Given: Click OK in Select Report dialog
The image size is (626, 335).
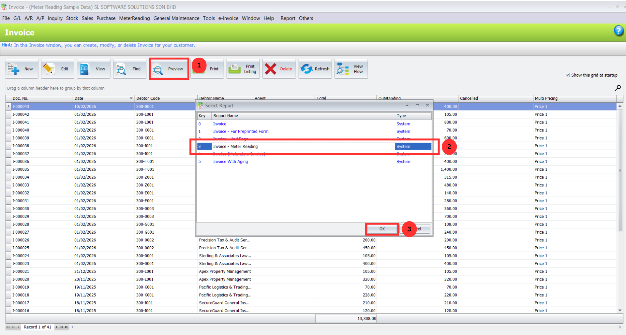Looking at the screenshot, I should 382,229.
